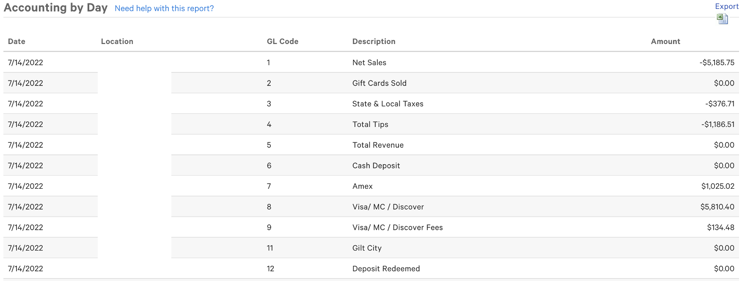Click the Description column header
Image resolution: width=742 pixels, height=281 pixels.
374,41
